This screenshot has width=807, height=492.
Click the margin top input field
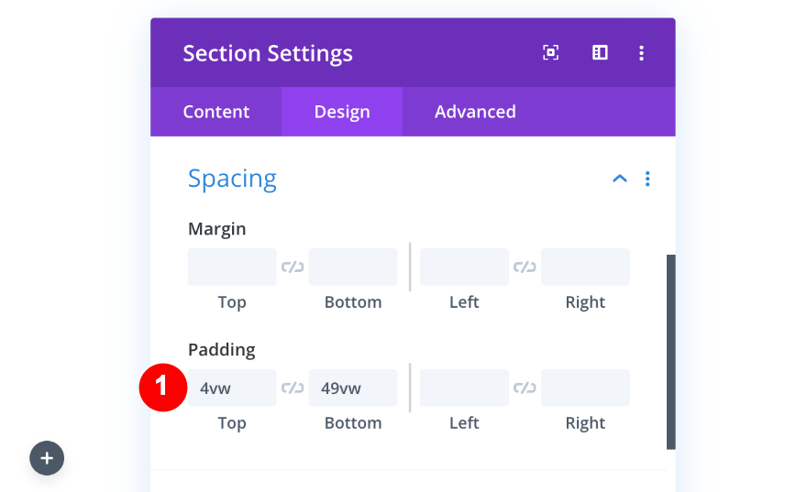click(232, 268)
